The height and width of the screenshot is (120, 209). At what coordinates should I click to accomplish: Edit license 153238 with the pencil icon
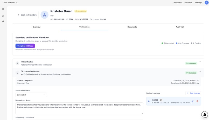(192, 101)
